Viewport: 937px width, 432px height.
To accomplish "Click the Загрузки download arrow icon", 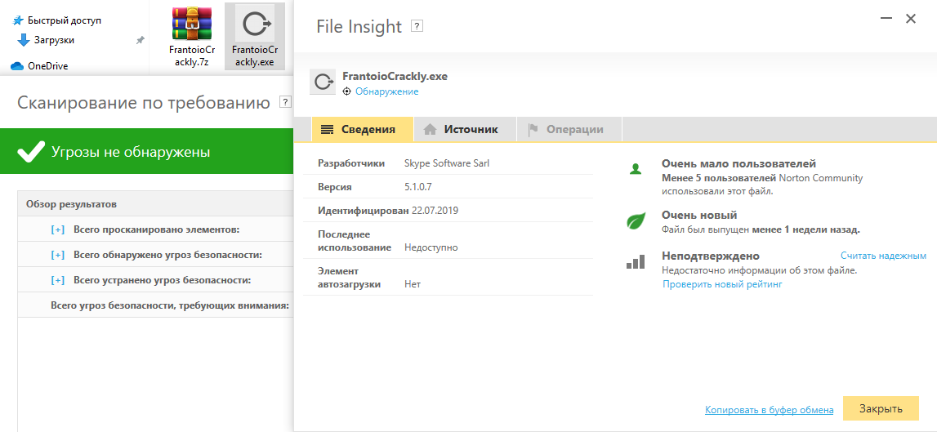I will click(24, 40).
